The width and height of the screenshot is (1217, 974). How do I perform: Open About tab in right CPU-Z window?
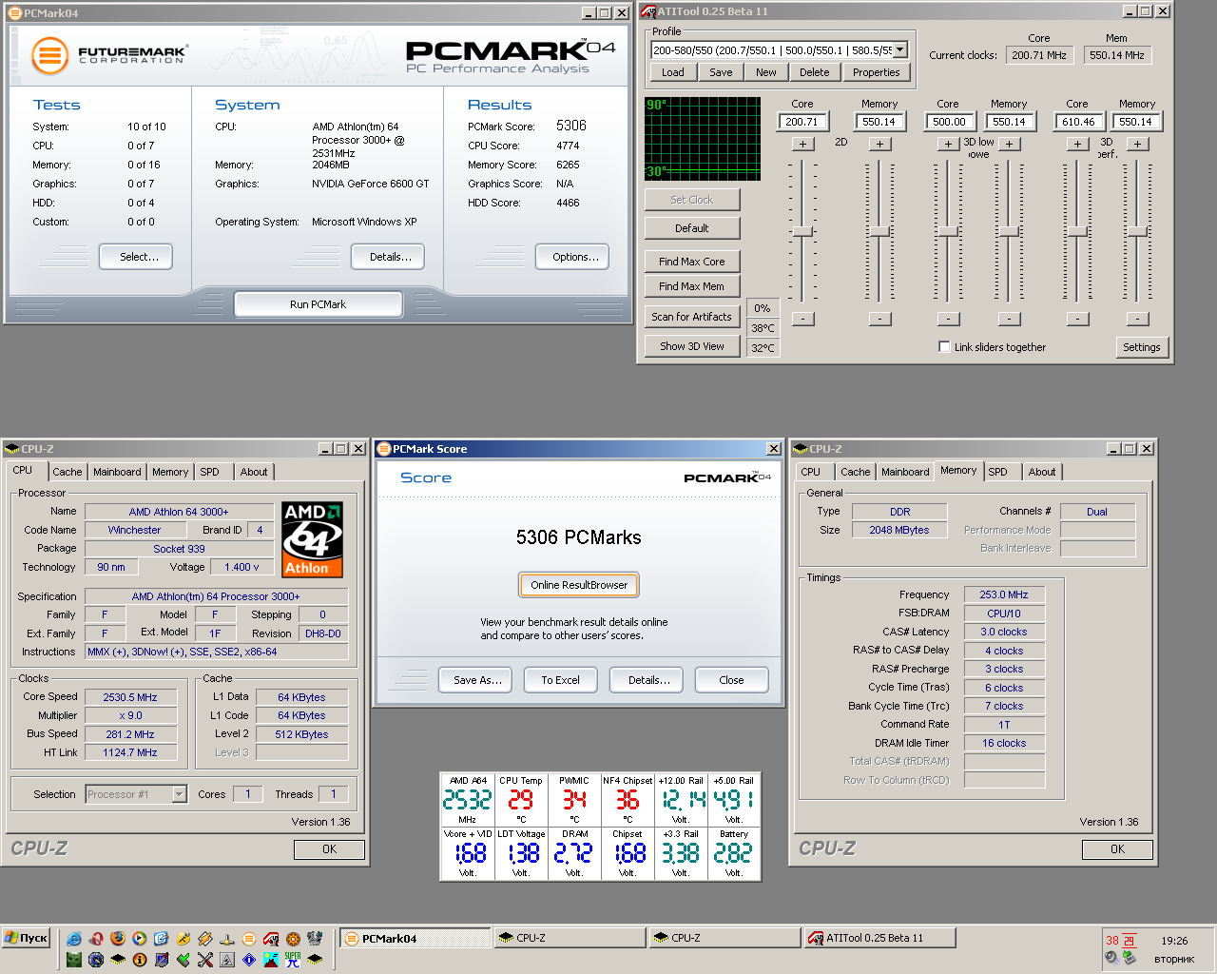pyautogui.click(x=1042, y=472)
